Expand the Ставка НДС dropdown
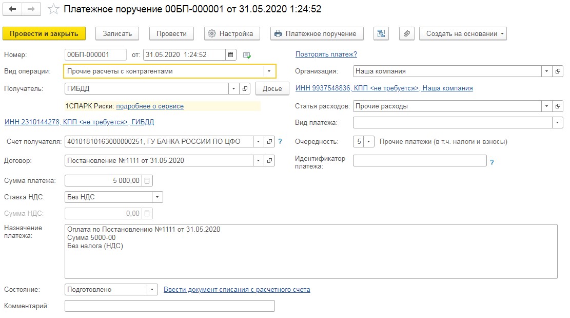Image resolution: width=570 pixels, height=318 pixels. click(157, 197)
